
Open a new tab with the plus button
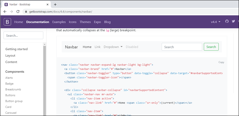coord(55,5)
